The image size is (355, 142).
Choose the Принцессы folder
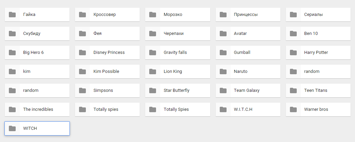248,15
